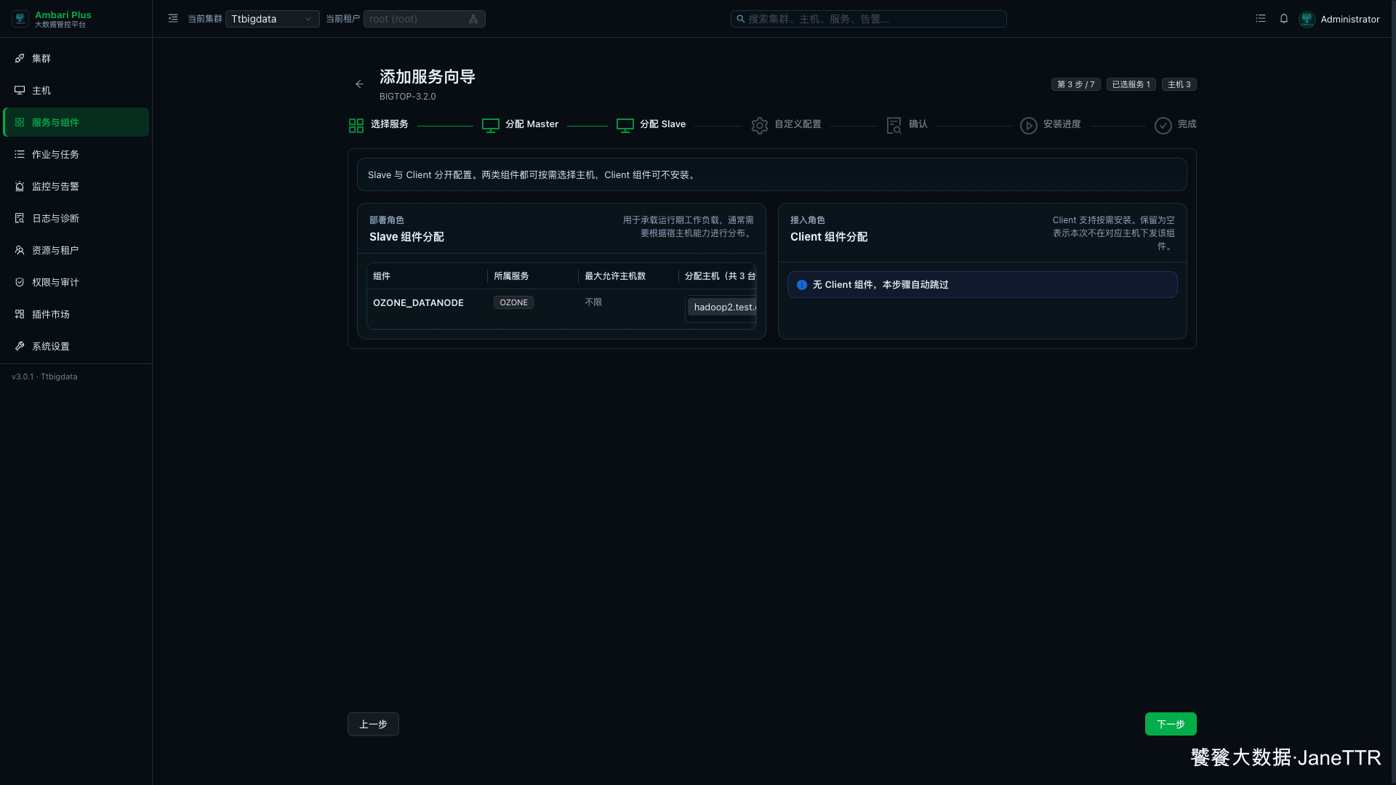1396x785 pixels.
Task: Open the notifications bell
Action: pos(1284,19)
